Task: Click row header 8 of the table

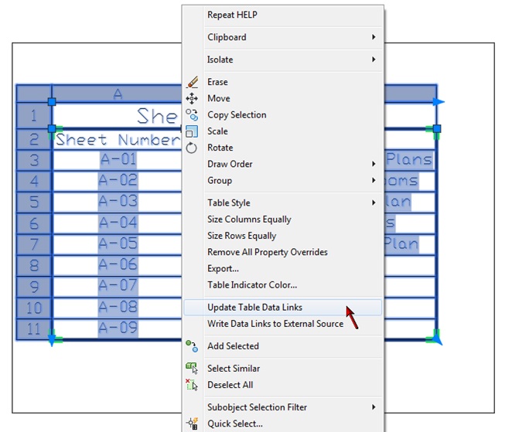Action: point(34,266)
